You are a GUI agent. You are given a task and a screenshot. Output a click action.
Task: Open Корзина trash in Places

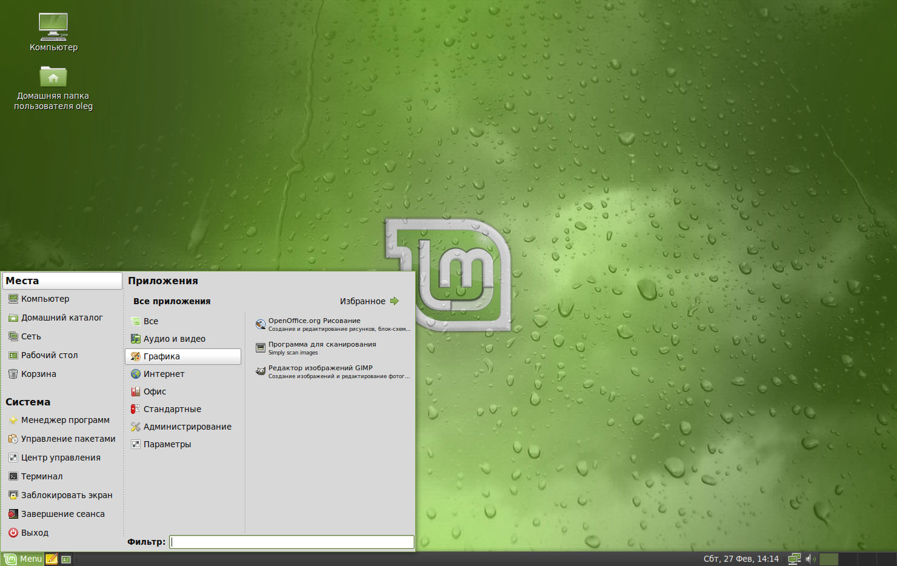[62, 374]
